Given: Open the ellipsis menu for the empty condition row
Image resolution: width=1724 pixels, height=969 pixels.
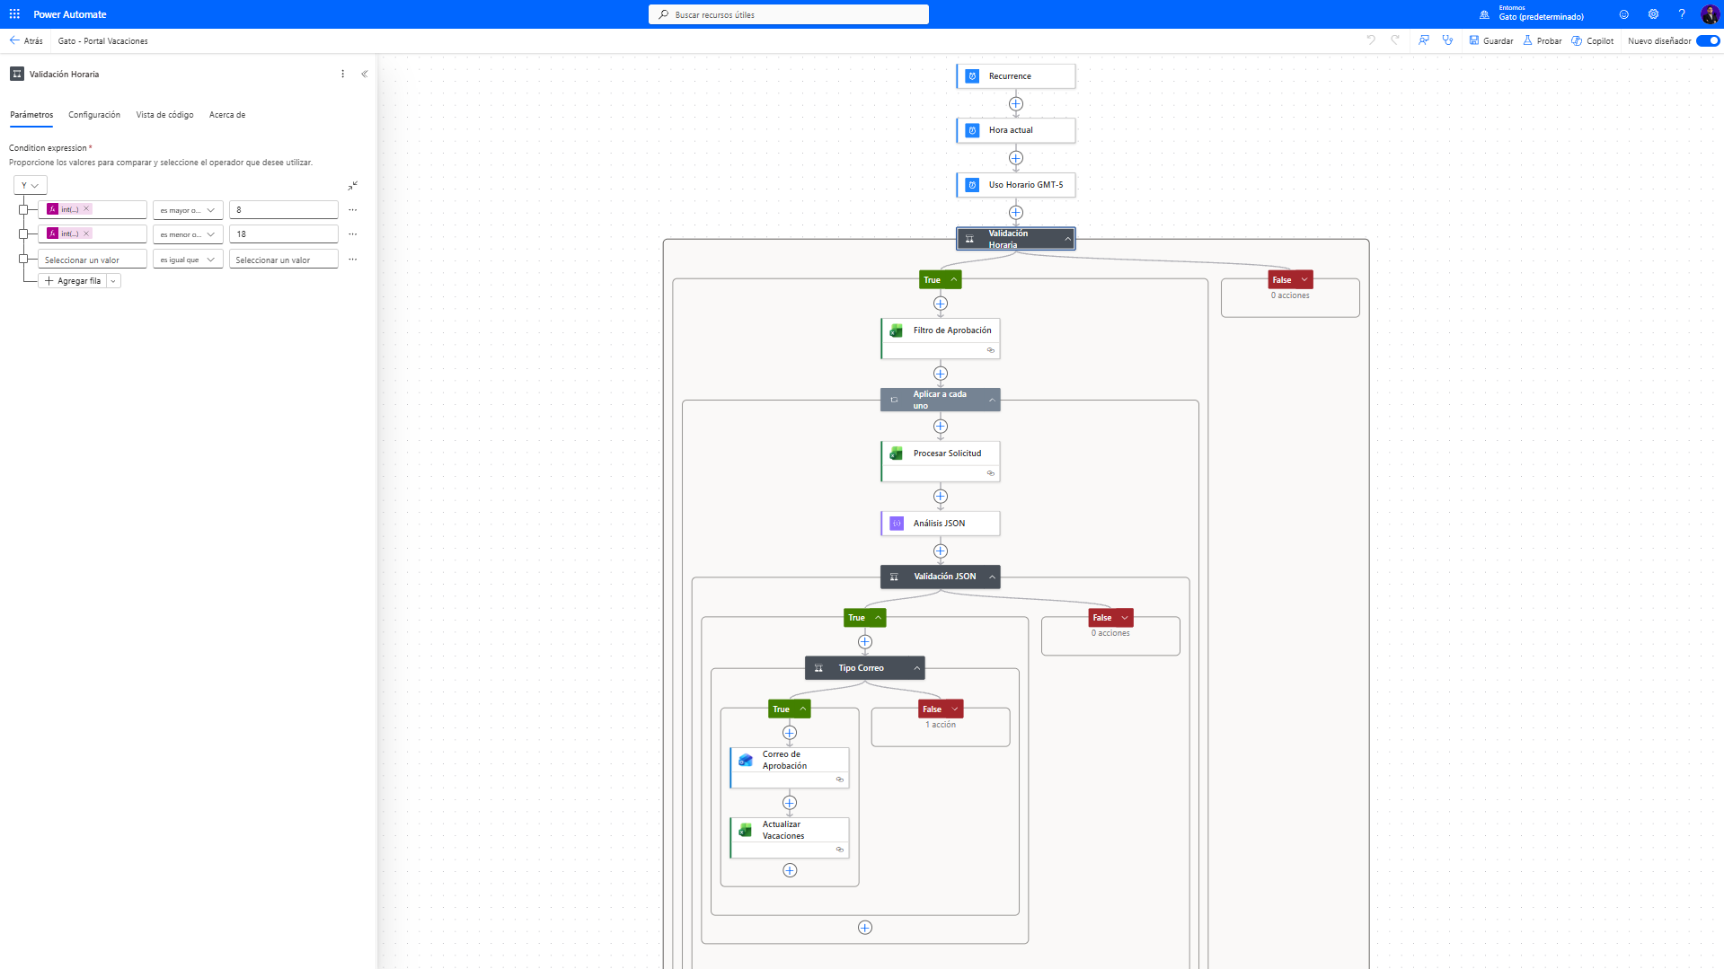Looking at the screenshot, I should tap(352, 260).
